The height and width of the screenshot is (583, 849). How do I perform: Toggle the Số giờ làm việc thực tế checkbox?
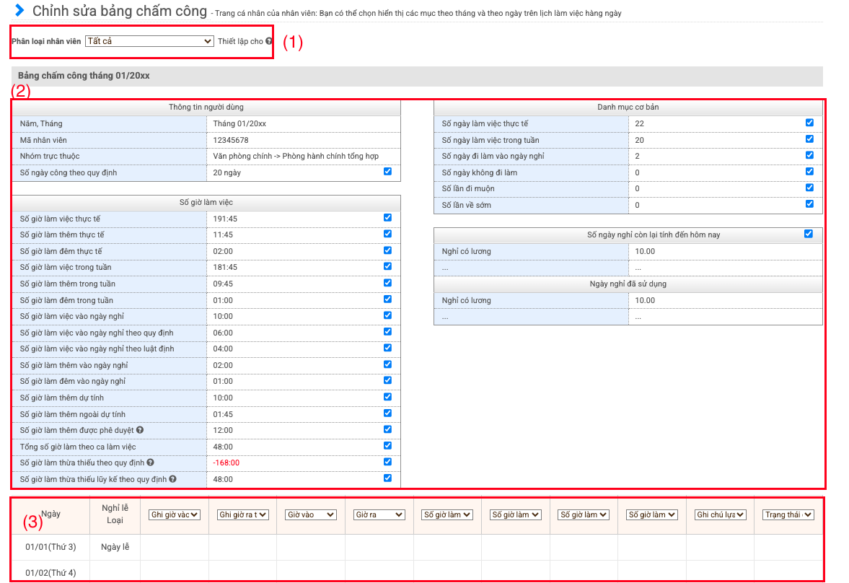(388, 217)
